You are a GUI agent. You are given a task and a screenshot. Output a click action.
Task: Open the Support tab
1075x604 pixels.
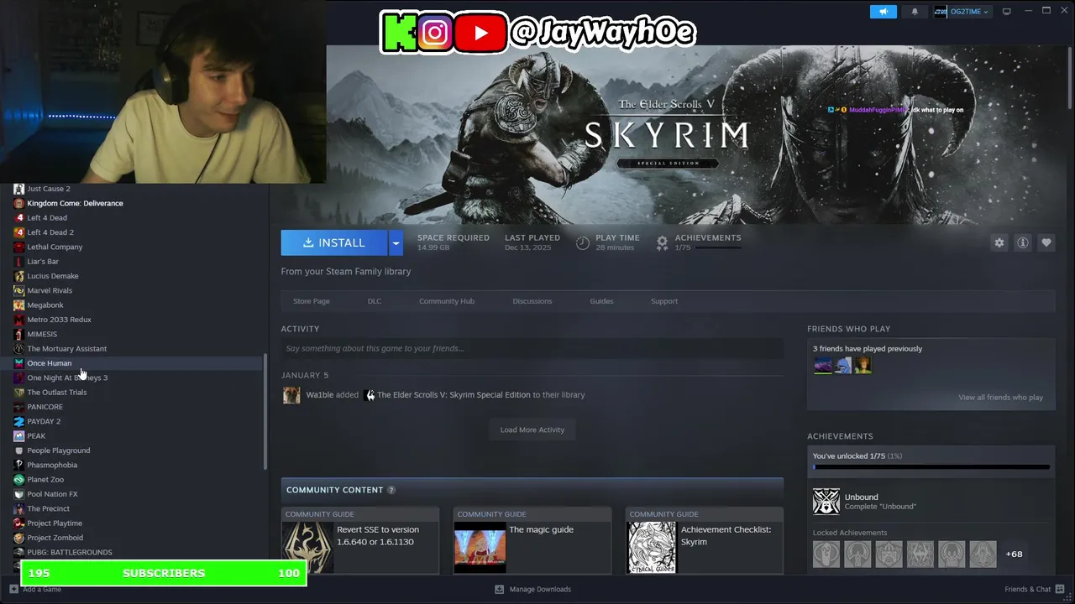[664, 301]
